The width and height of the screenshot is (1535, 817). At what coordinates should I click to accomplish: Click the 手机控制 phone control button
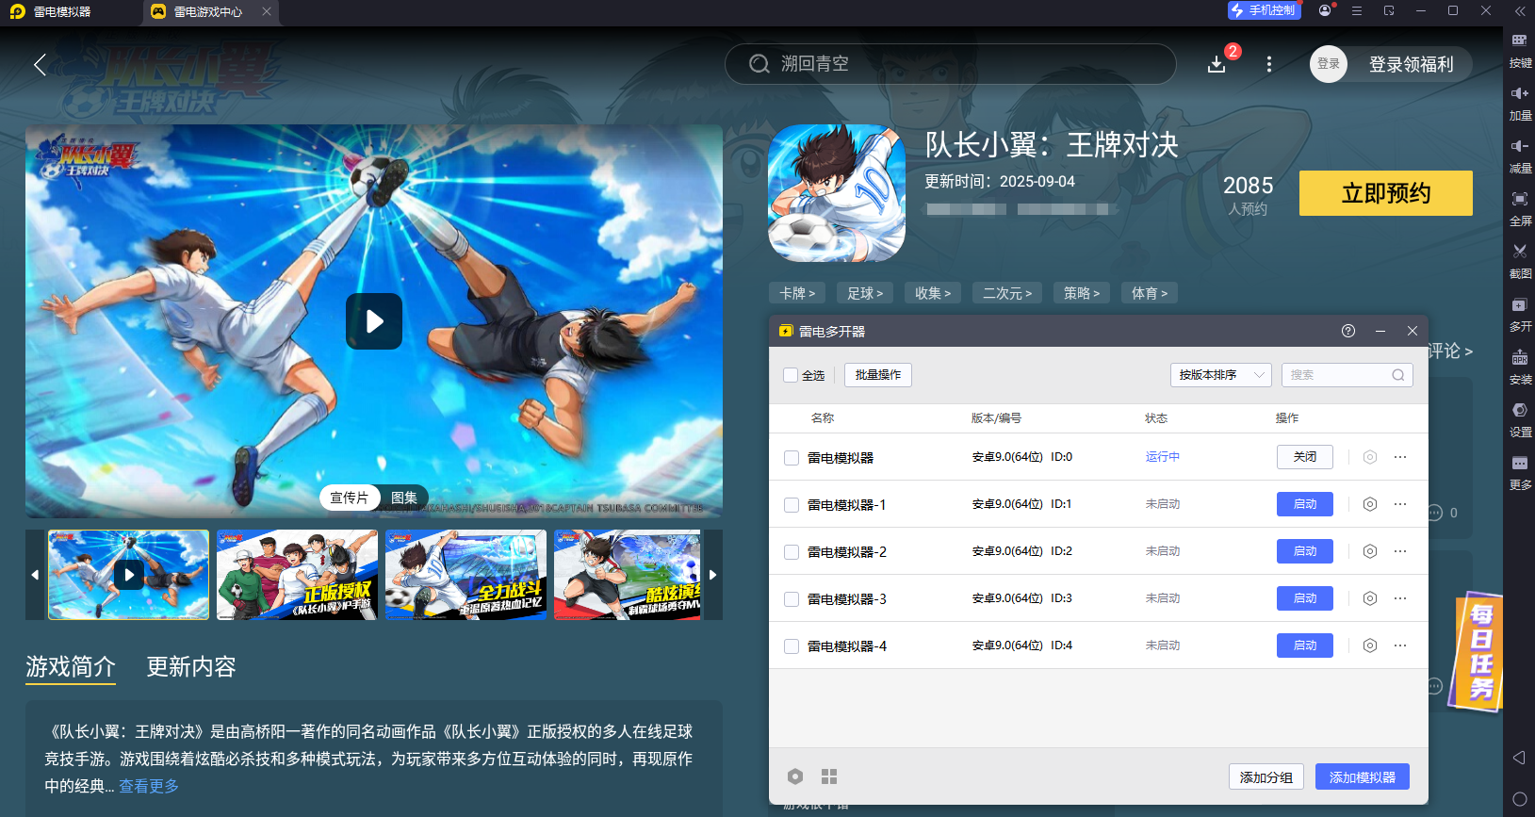(x=1265, y=10)
